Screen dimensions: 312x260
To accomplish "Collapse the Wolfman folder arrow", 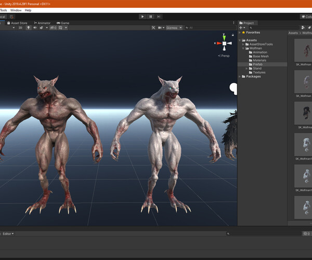I will (243, 48).
